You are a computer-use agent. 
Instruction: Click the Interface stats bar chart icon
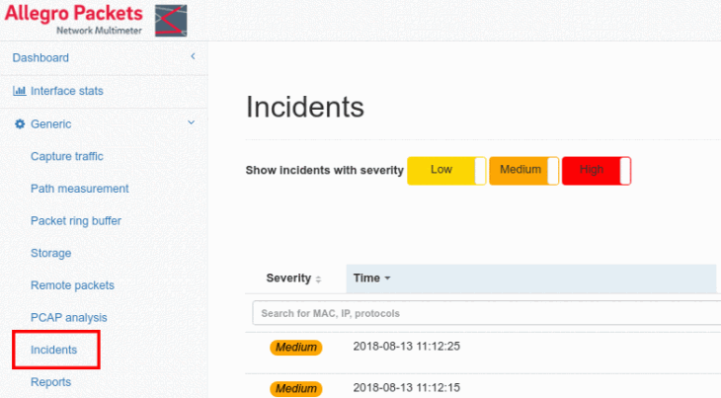(19, 91)
